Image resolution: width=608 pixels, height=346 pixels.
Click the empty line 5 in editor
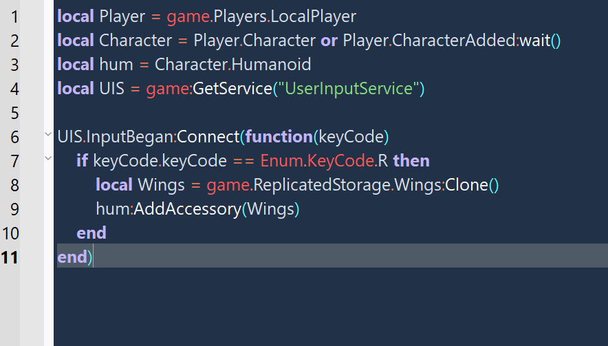(331, 113)
